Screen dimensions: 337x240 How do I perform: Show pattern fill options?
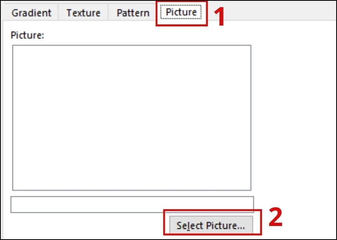point(133,13)
